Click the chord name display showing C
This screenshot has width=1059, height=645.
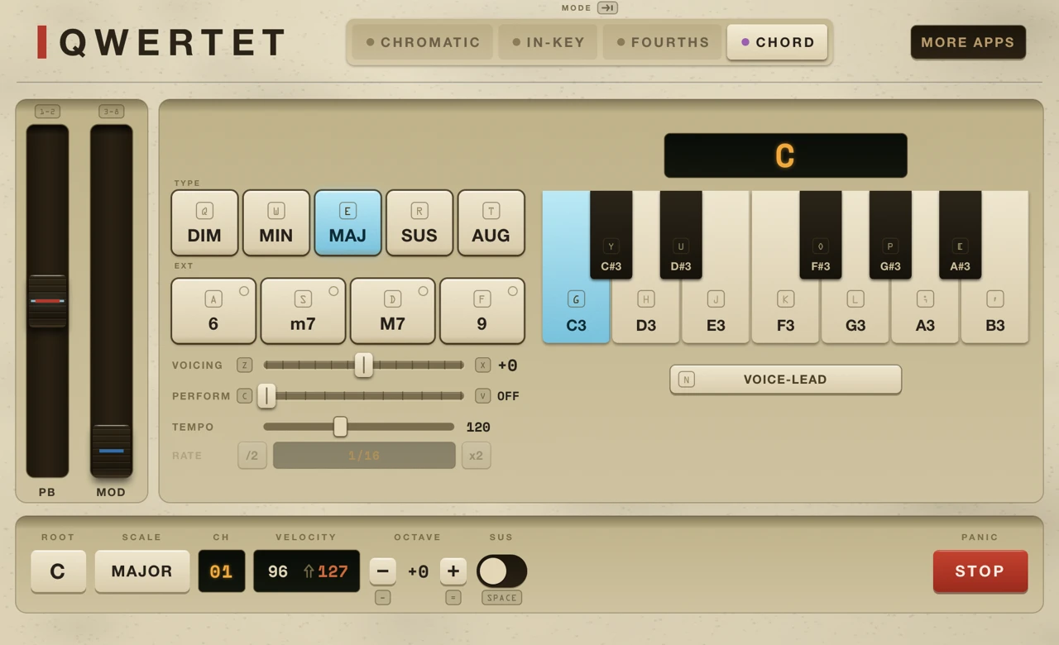pyautogui.click(x=786, y=155)
